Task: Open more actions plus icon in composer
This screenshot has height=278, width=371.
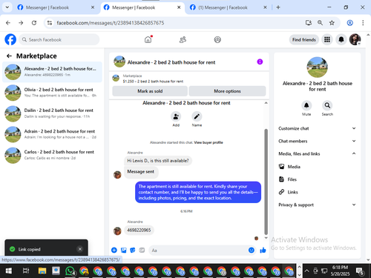Action: pyautogui.click(x=114, y=250)
